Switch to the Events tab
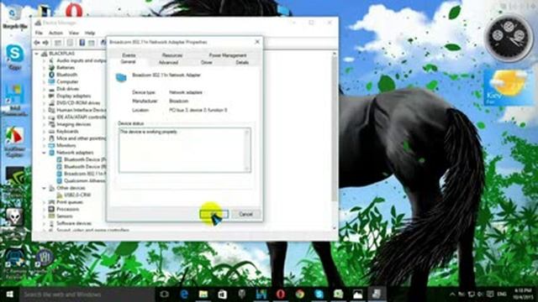 pyautogui.click(x=129, y=55)
